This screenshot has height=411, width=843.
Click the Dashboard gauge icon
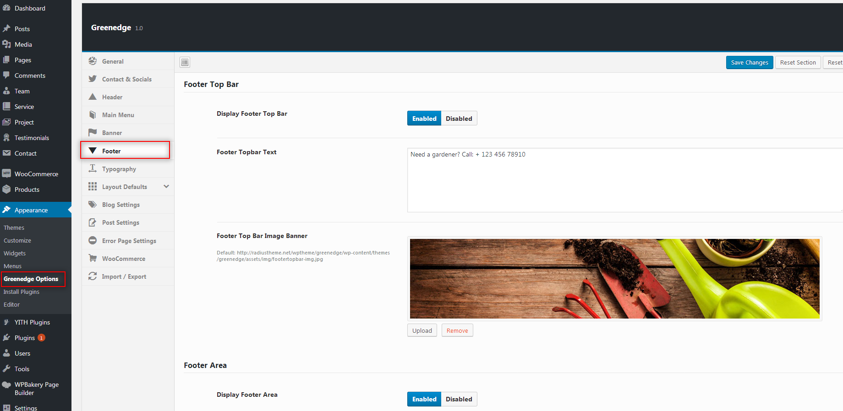pos(6,8)
